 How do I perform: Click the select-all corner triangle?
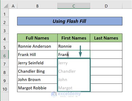(x=6, y=6)
